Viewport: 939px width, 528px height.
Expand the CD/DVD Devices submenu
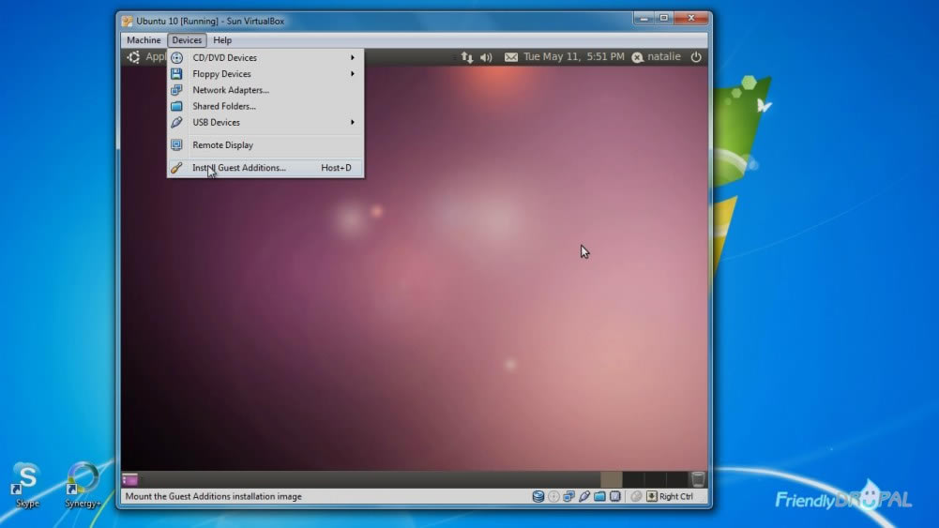tap(265, 57)
